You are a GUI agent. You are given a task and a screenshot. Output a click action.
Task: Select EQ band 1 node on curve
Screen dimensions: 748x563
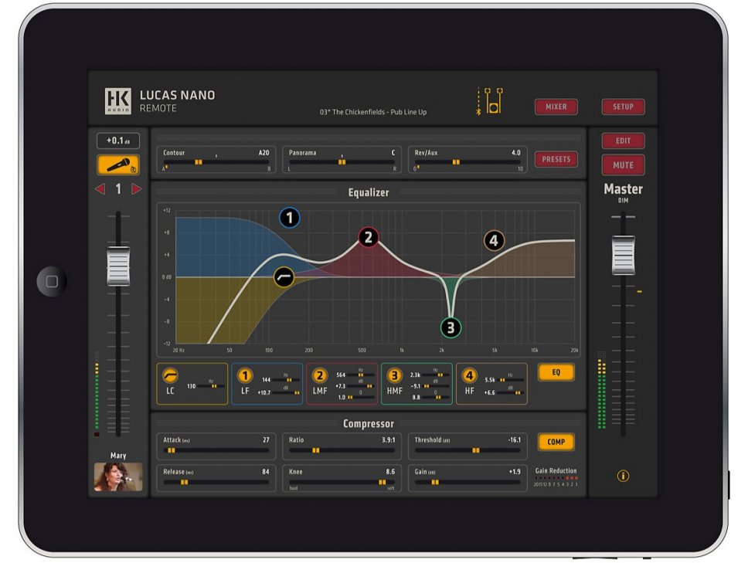(x=289, y=218)
